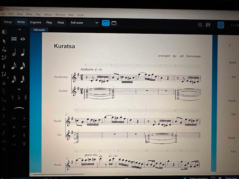
Task: Toggle chord input mode
Action: 4,66
